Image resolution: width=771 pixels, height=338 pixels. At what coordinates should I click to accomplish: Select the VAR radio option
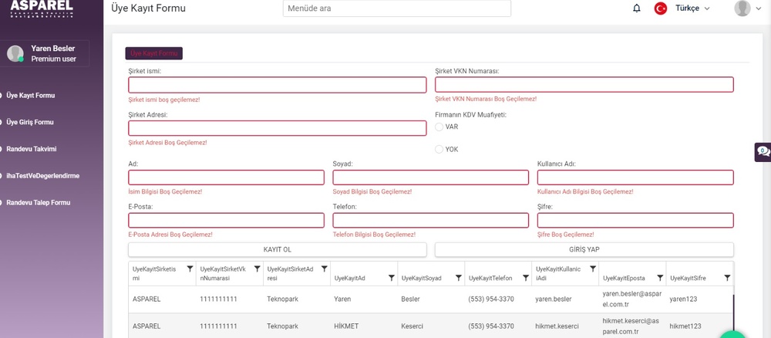tap(439, 127)
